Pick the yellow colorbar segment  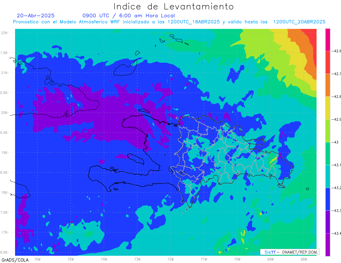328,108
